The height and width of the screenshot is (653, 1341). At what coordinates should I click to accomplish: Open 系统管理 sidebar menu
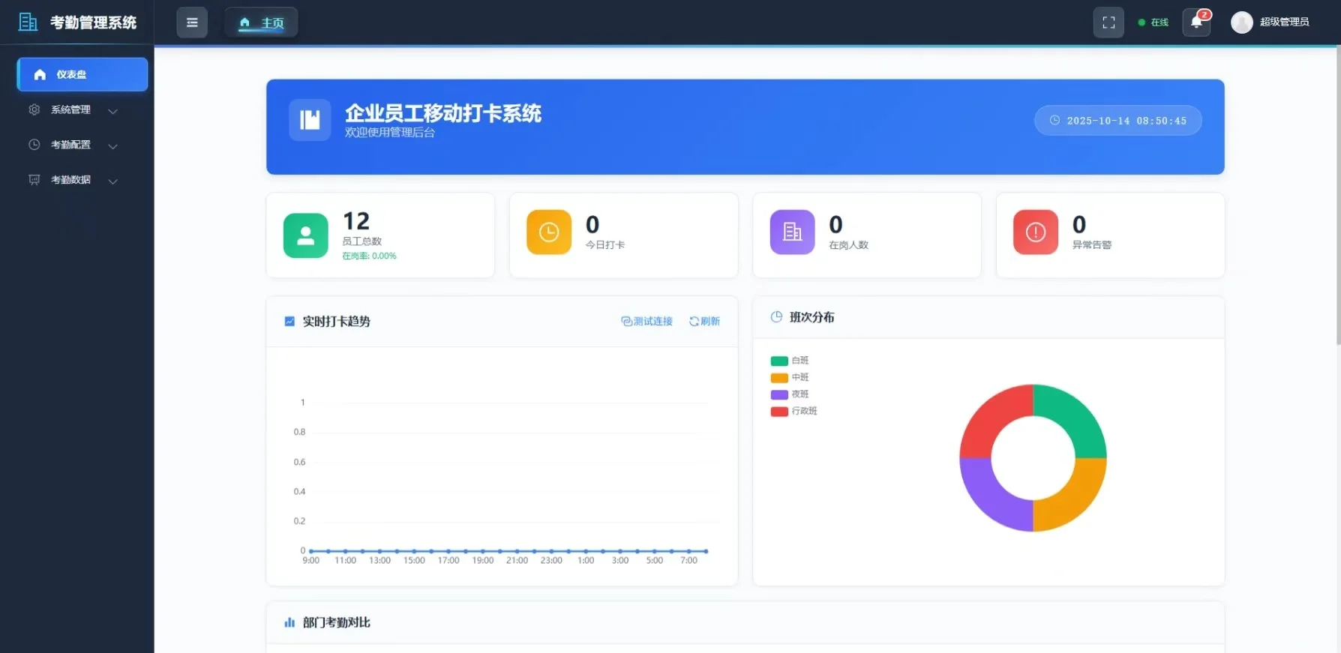[77, 109]
